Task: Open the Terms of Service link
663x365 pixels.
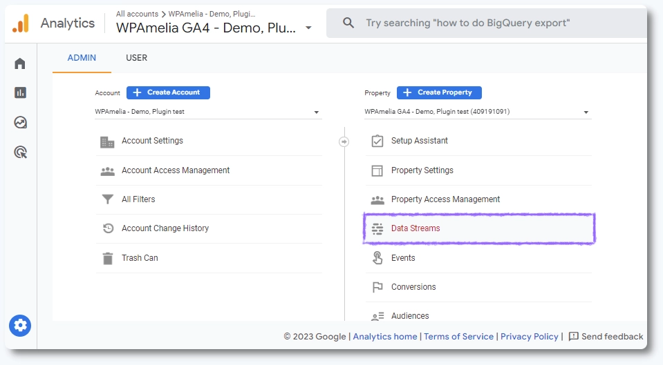Action: [x=458, y=337]
